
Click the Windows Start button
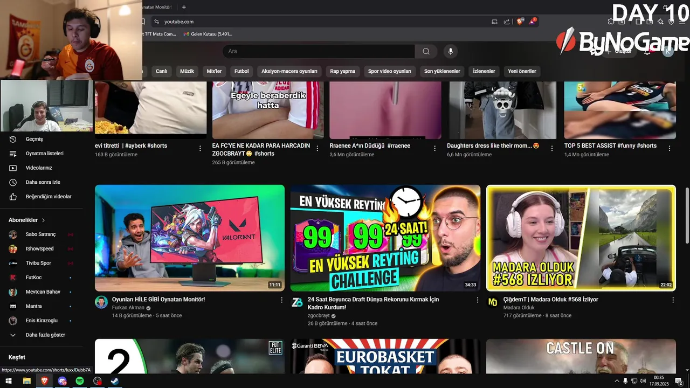9,381
